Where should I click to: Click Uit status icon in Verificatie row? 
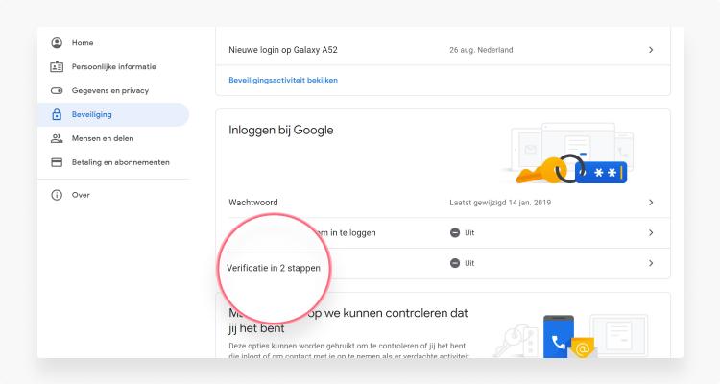coord(455,263)
